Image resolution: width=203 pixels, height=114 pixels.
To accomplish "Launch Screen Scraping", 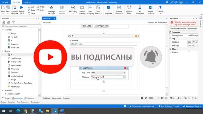I will point(82,10).
